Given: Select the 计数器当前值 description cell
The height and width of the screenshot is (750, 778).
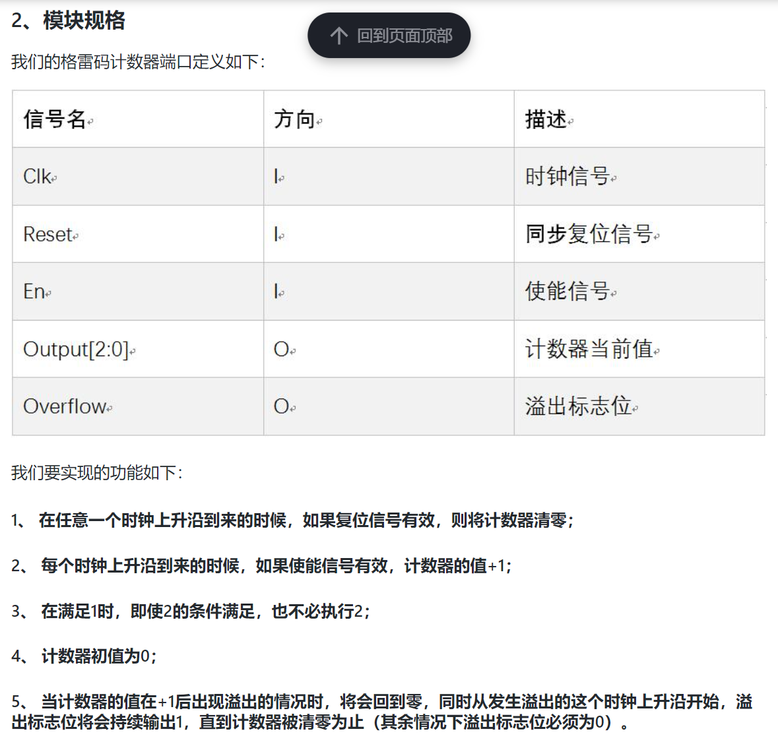Looking at the screenshot, I should click(x=639, y=349).
